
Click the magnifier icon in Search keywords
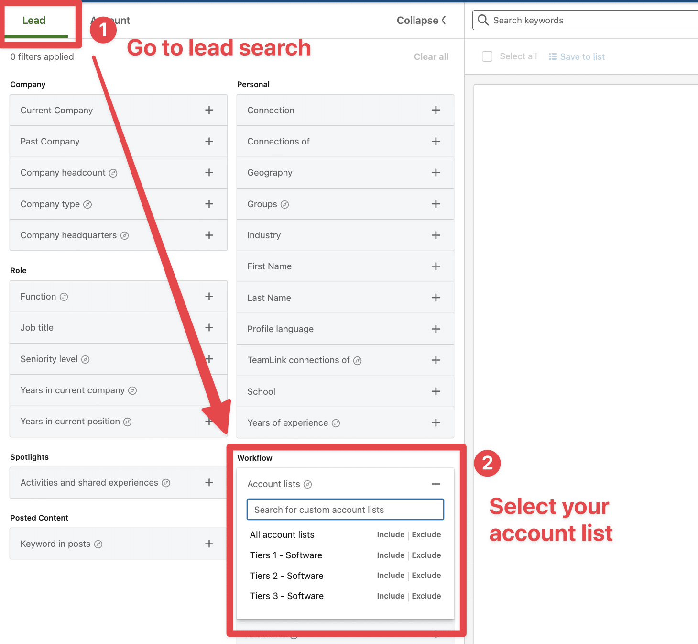(483, 20)
